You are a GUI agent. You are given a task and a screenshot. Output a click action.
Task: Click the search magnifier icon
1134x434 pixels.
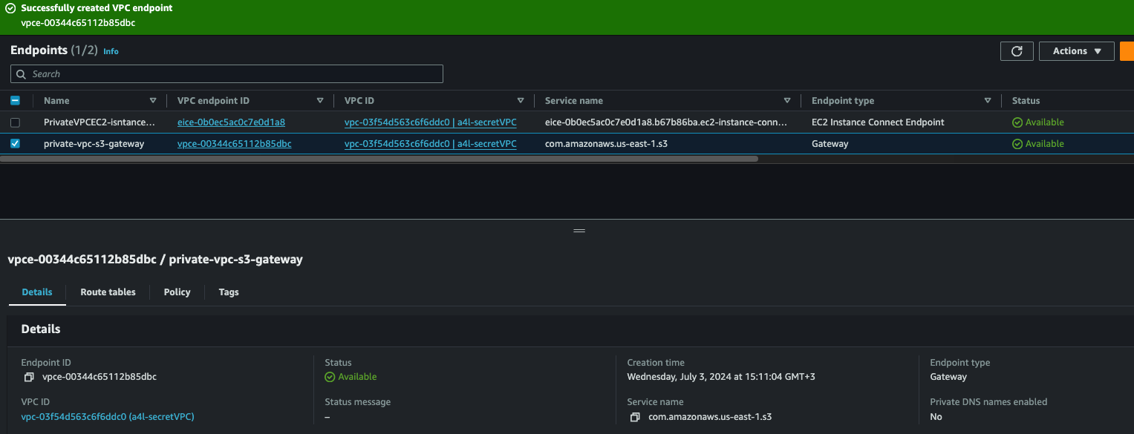(22, 74)
